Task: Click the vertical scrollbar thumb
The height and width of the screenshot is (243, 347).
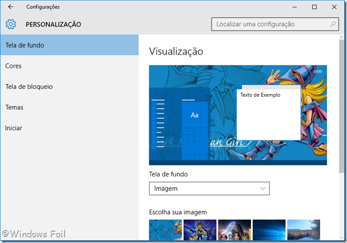Action: tap(342, 106)
